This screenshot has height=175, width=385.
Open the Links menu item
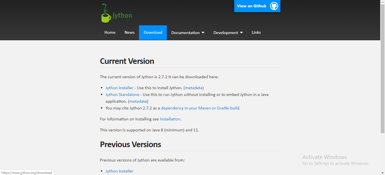(256, 33)
